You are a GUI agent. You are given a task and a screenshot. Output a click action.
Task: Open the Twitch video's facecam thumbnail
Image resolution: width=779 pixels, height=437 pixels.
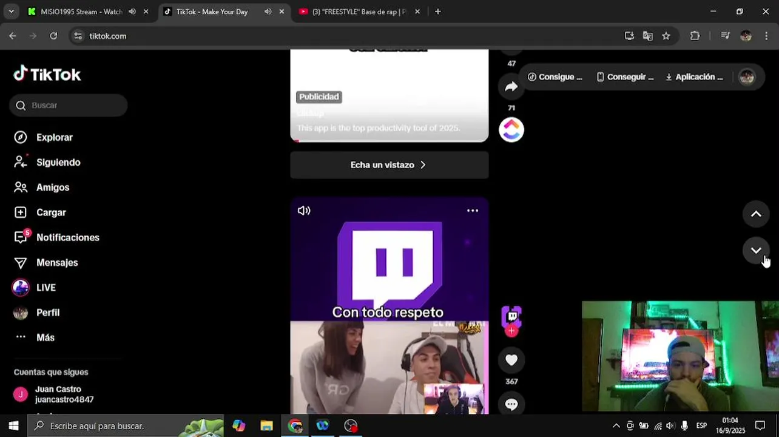454,398
